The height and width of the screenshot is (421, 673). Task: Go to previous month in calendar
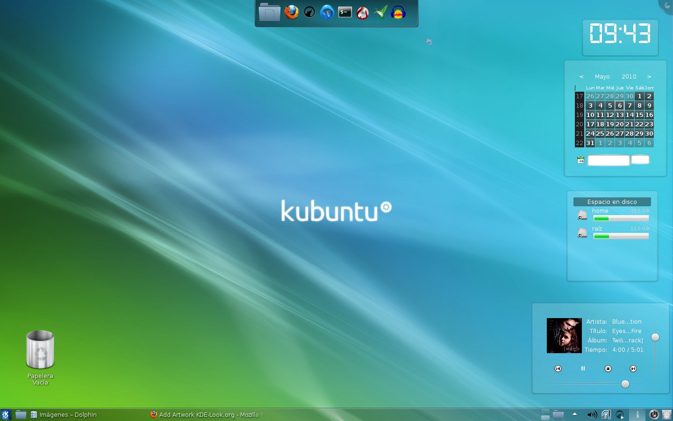581,76
